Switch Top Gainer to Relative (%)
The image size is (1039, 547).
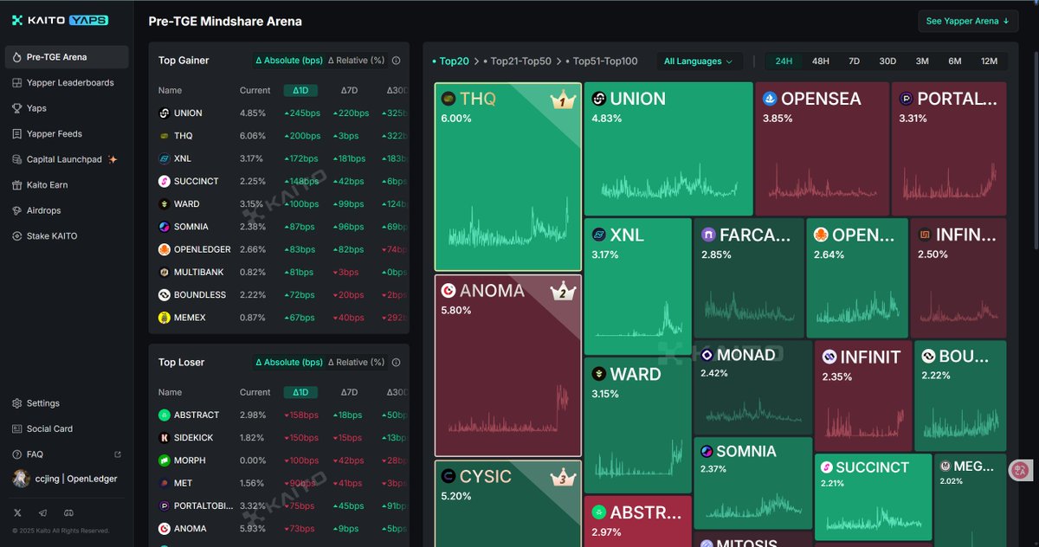tap(356, 61)
